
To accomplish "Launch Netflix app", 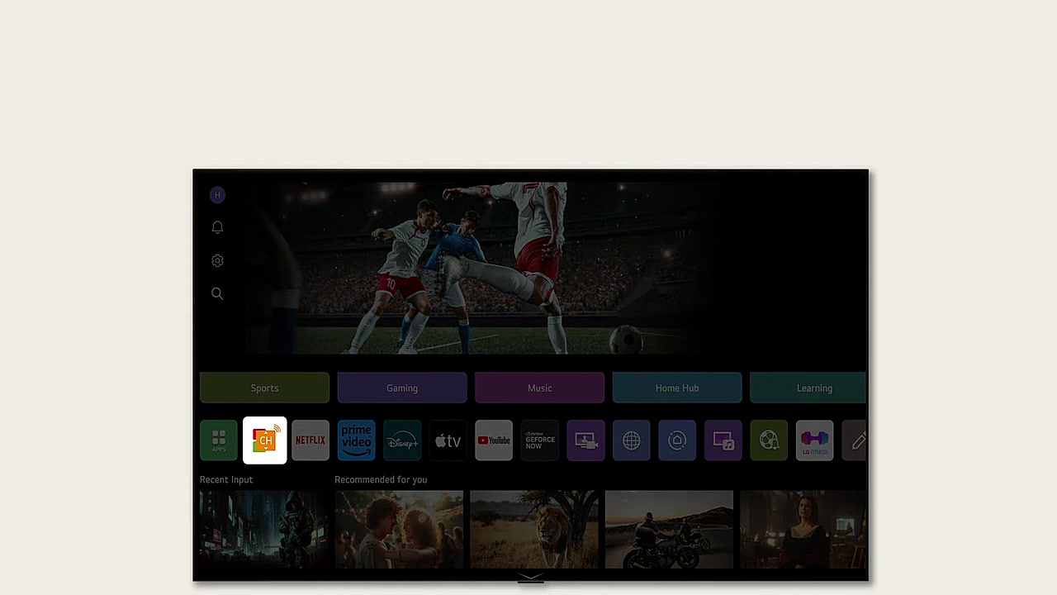I will pyautogui.click(x=310, y=440).
